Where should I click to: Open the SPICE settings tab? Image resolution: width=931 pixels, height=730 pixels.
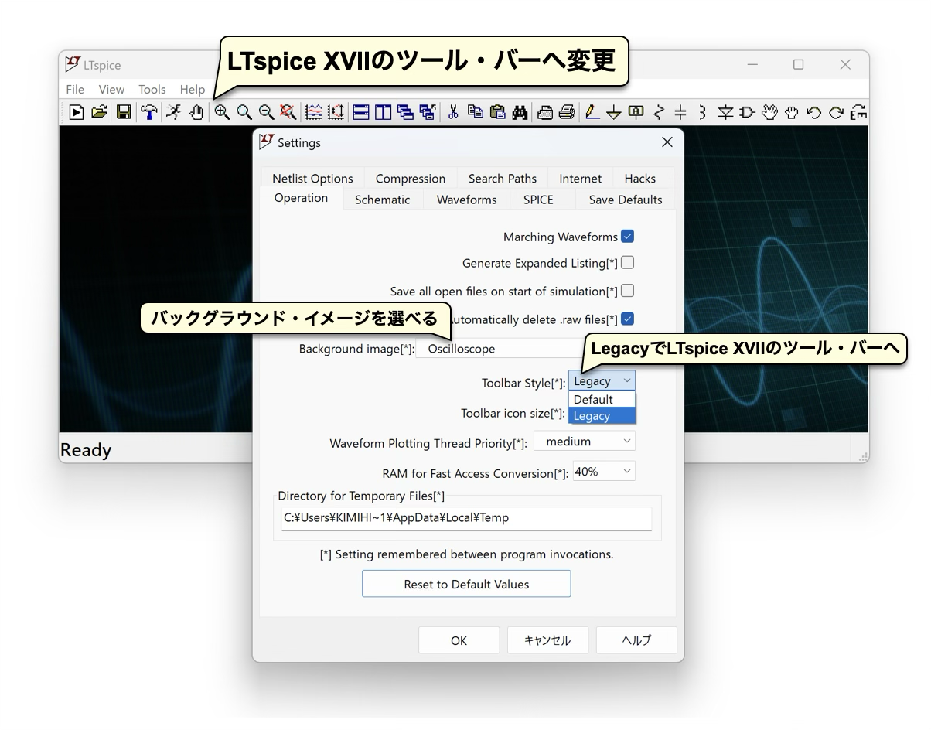point(538,200)
